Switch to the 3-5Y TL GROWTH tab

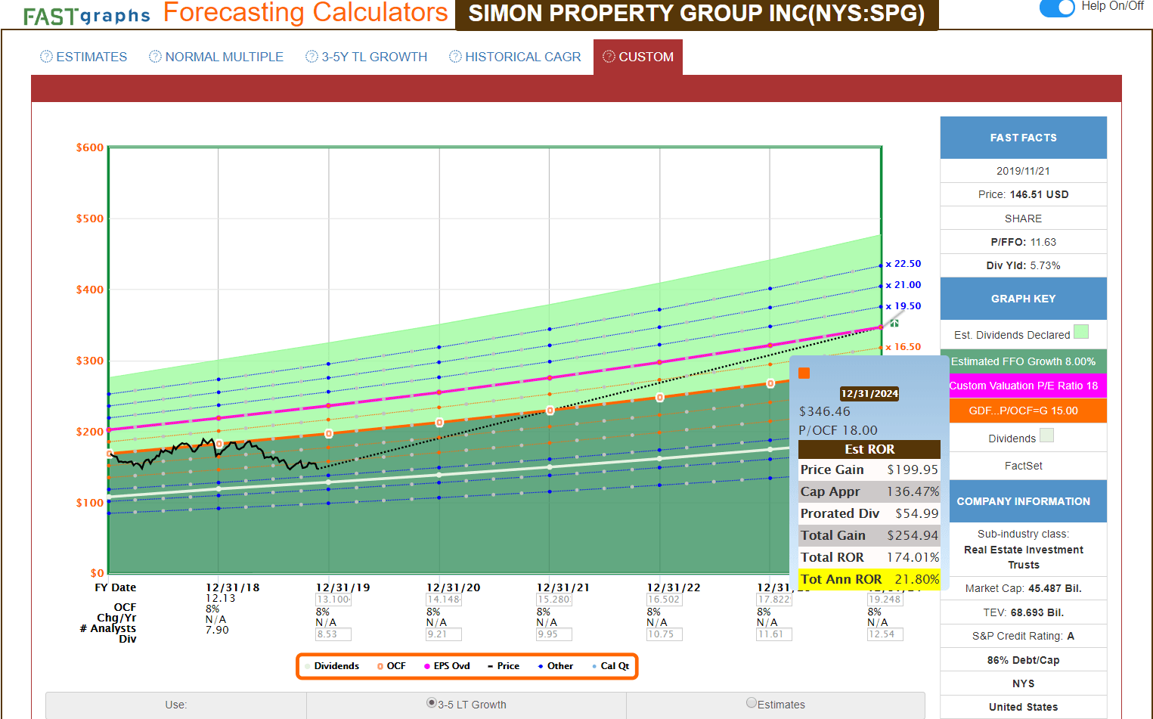coord(367,57)
